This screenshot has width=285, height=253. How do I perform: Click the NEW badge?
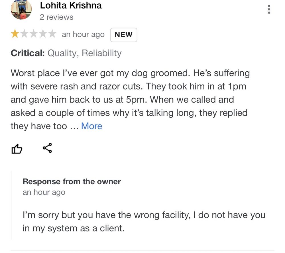[x=123, y=35]
